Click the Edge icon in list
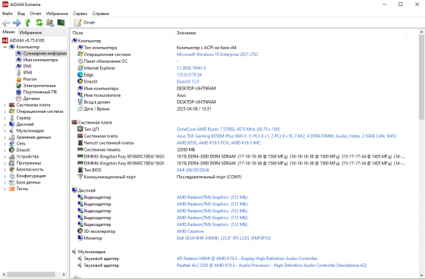425x279 pixels. [x=80, y=75]
